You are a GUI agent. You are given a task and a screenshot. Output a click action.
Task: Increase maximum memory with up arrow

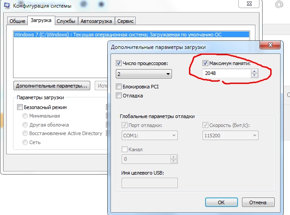pyautogui.click(x=254, y=71)
